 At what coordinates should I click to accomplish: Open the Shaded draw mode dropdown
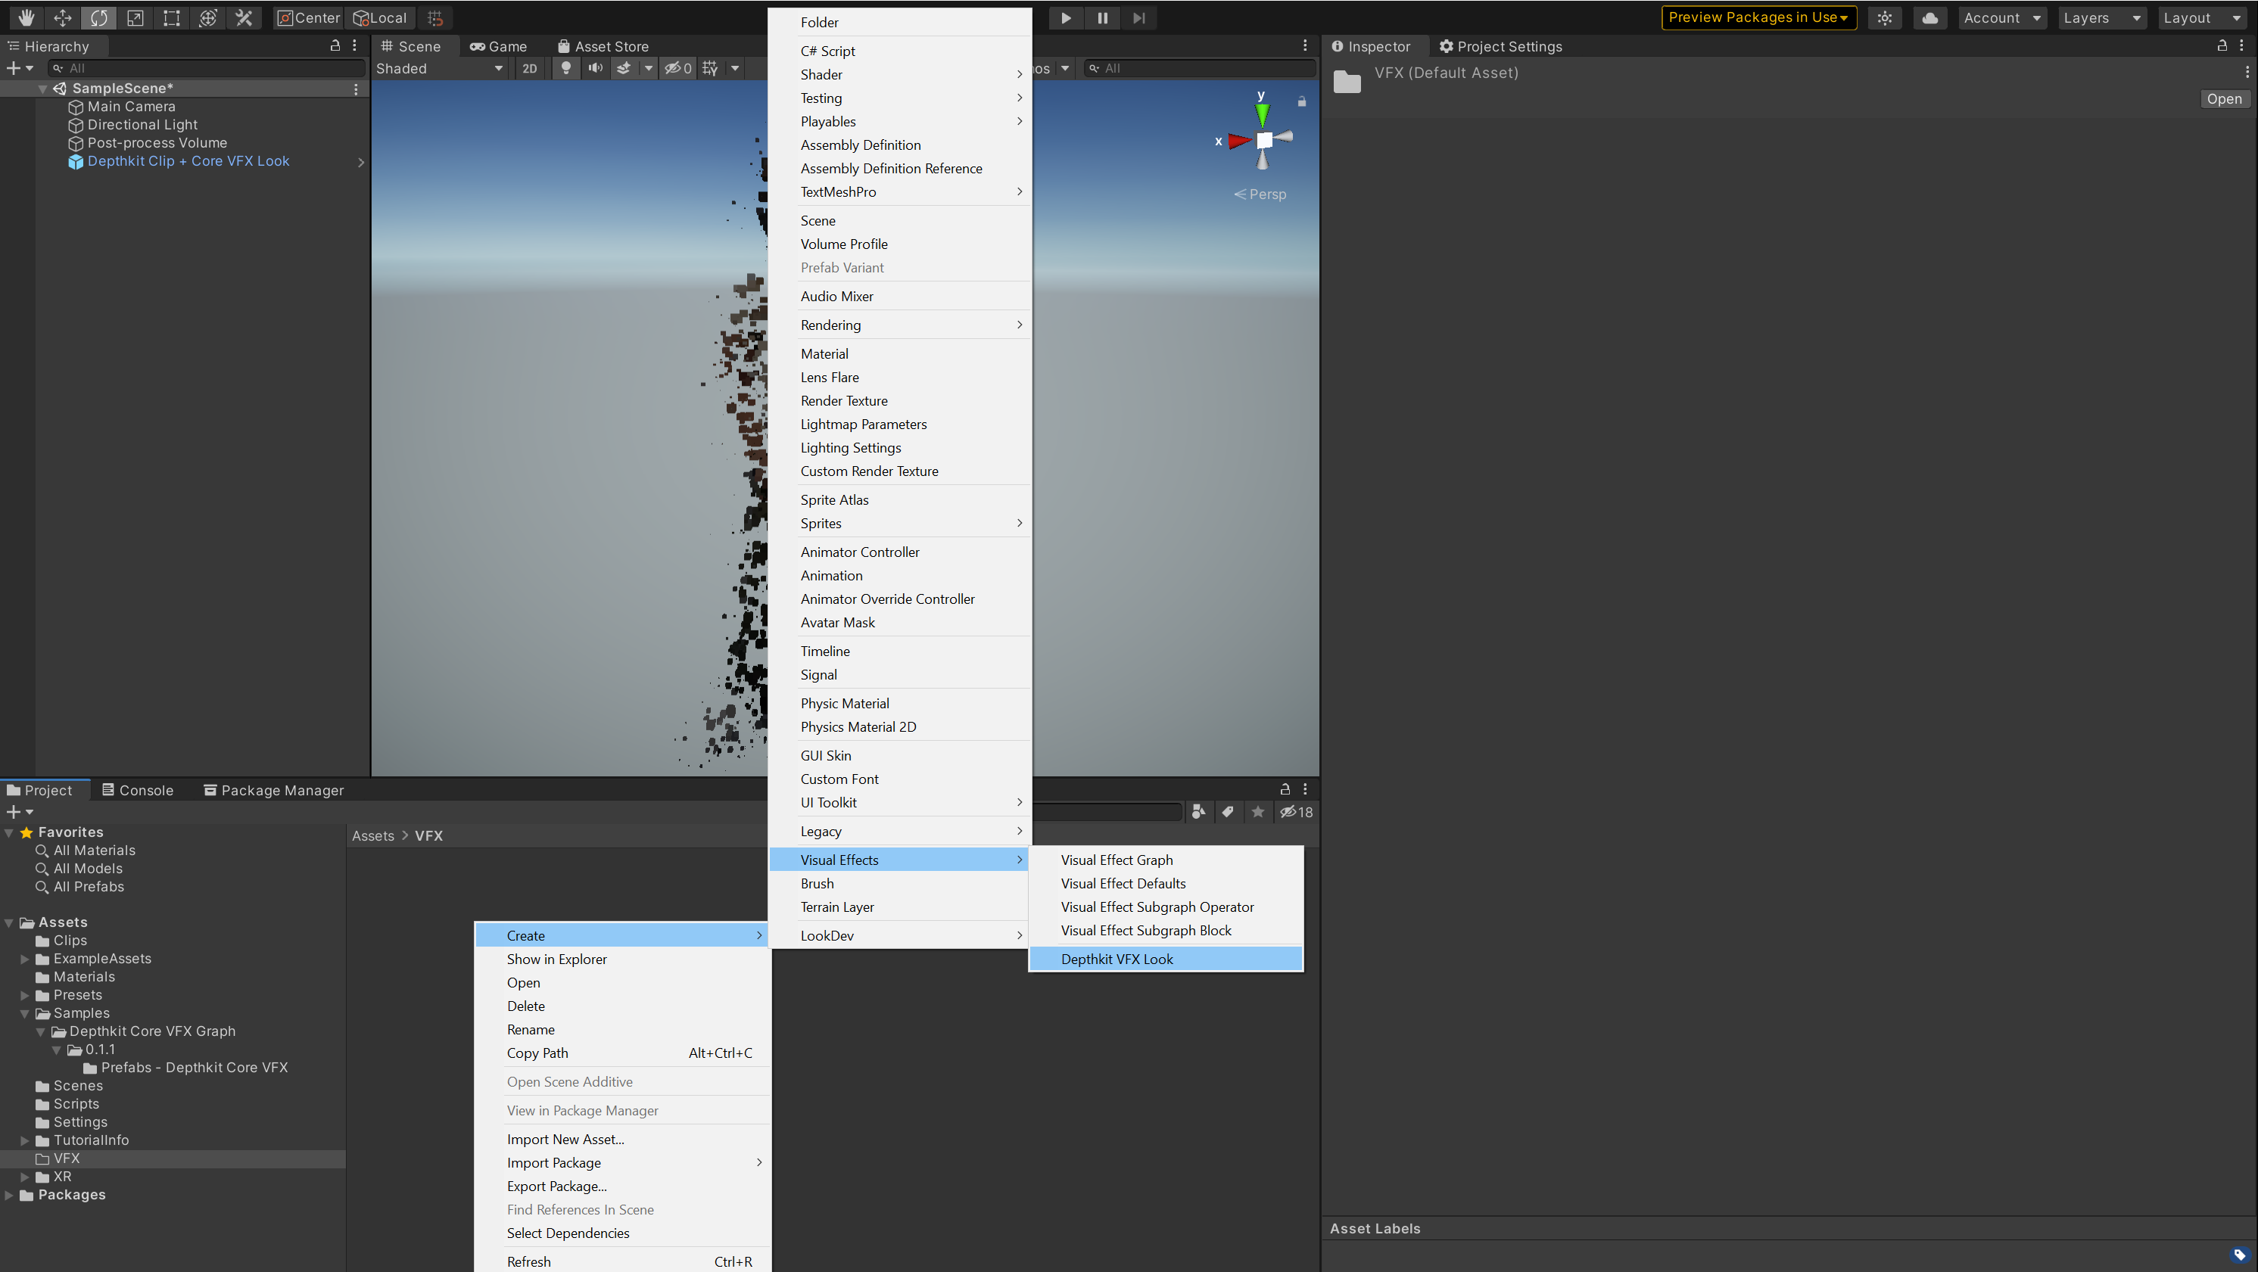438,68
